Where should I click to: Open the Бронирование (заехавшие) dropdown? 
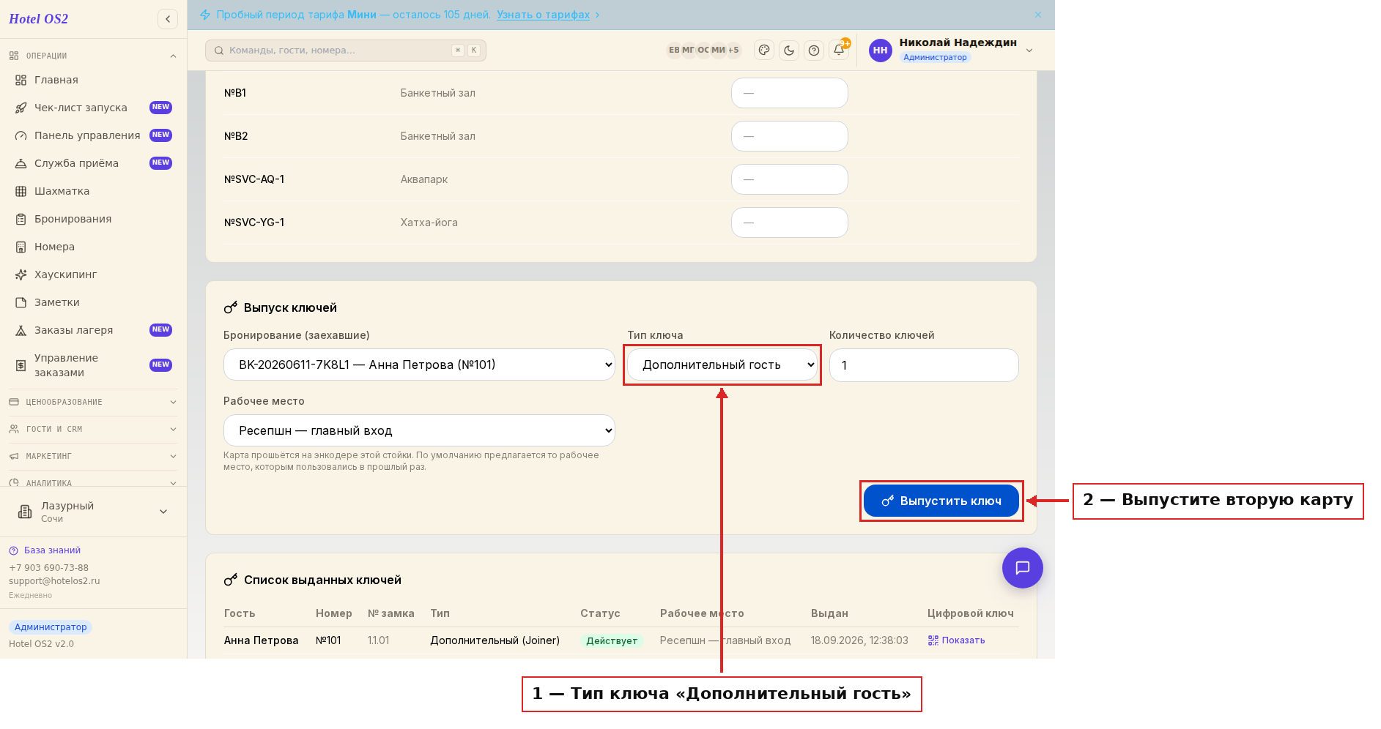click(x=419, y=364)
